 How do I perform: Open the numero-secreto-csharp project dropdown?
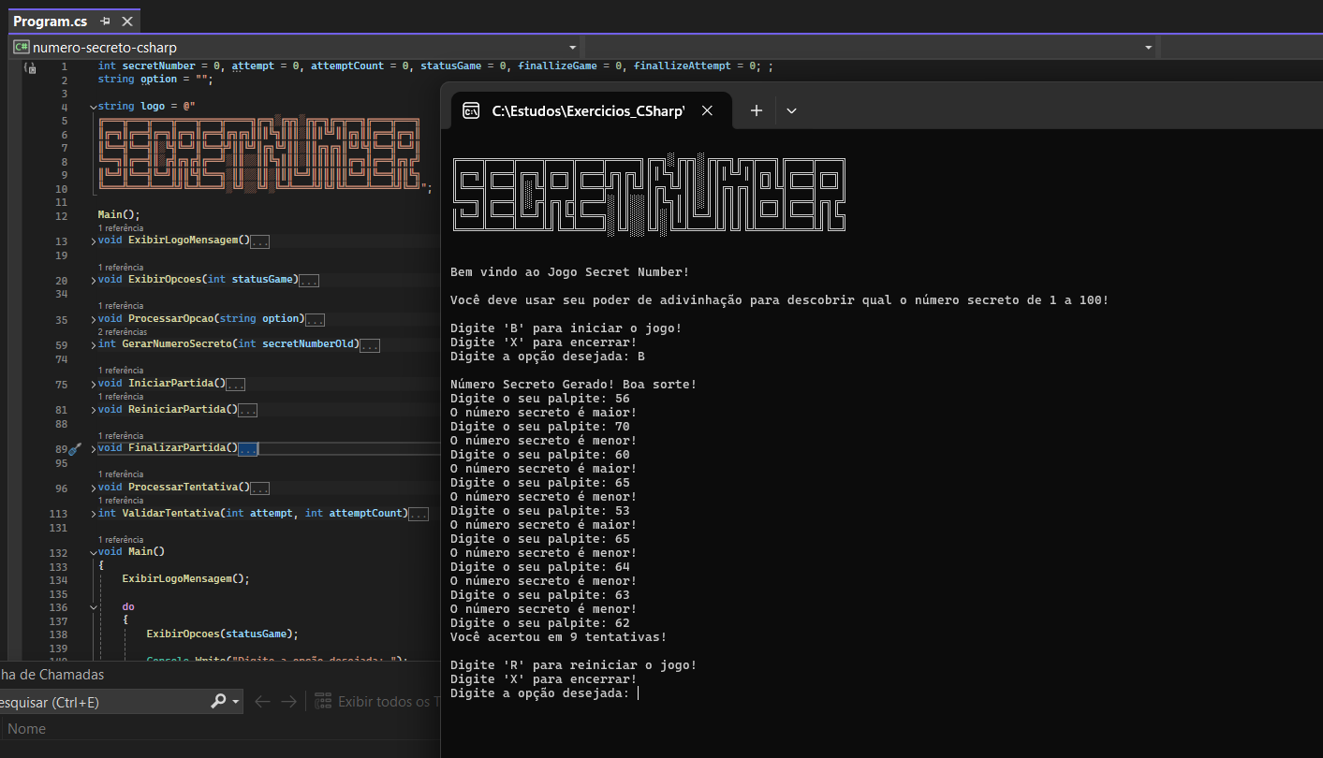pyautogui.click(x=573, y=47)
